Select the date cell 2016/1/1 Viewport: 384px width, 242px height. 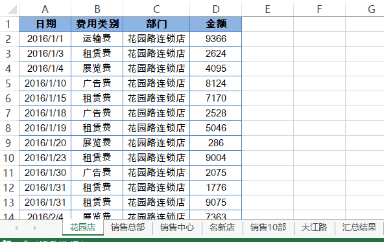coord(45,39)
